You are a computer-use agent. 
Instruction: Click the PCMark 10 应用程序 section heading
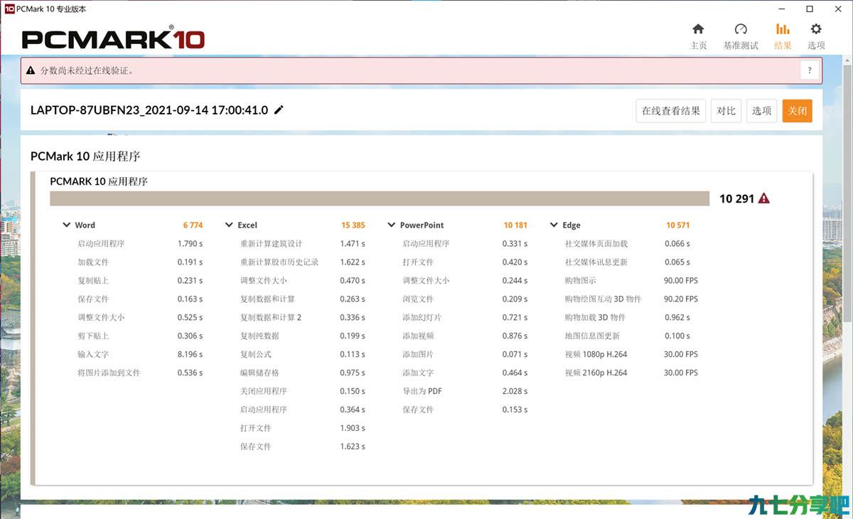click(x=85, y=156)
